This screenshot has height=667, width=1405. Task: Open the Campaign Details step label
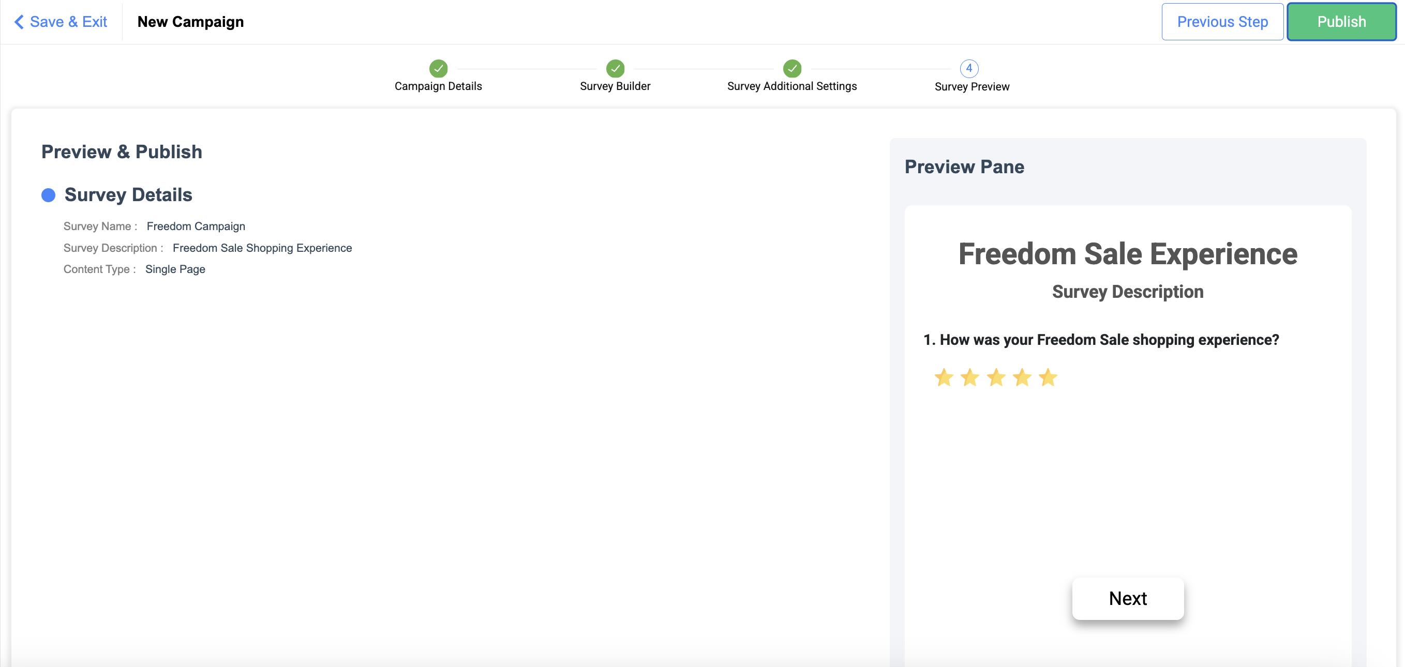click(438, 86)
